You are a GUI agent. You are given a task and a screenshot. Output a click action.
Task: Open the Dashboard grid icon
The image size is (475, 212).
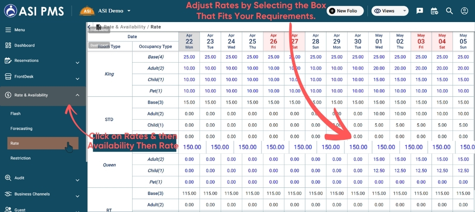click(x=8, y=45)
